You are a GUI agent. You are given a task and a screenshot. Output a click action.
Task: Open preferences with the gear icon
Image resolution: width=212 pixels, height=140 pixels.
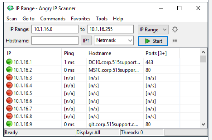[x=175, y=29]
